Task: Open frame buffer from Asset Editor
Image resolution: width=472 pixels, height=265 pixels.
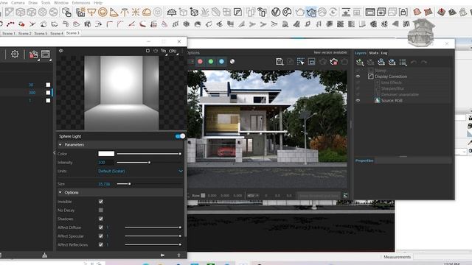Action: coord(46,54)
